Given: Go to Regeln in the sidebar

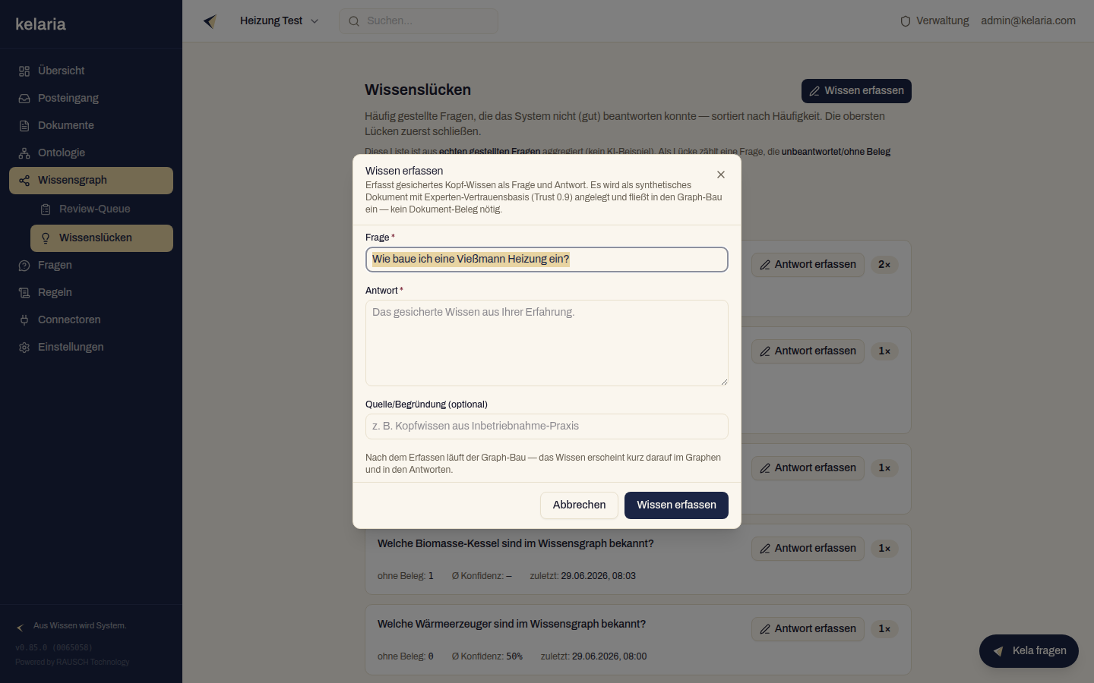Looking at the screenshot, I should (x=91, y=292).
